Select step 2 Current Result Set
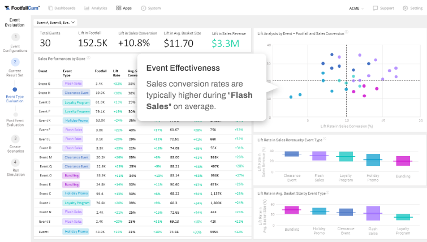 [x=15, y=62]
